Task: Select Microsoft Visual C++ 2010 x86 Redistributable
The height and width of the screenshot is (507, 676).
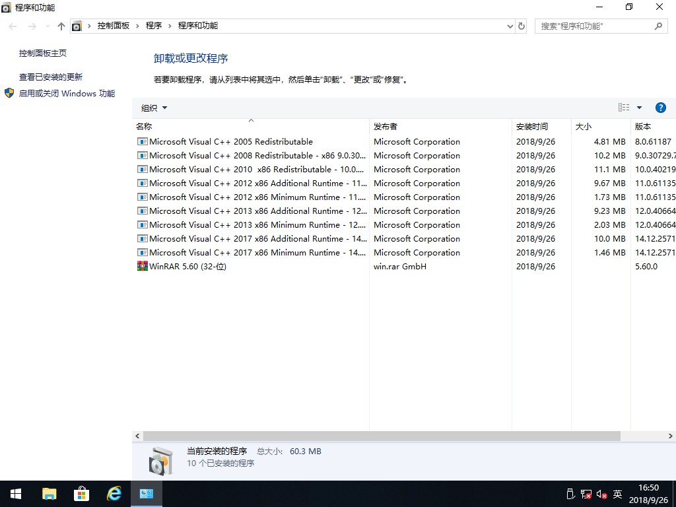Action: click(257, 170)
